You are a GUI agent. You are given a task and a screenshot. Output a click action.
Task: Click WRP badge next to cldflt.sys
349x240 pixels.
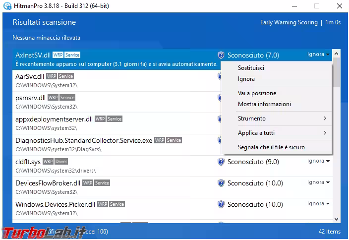pos(48,162)
